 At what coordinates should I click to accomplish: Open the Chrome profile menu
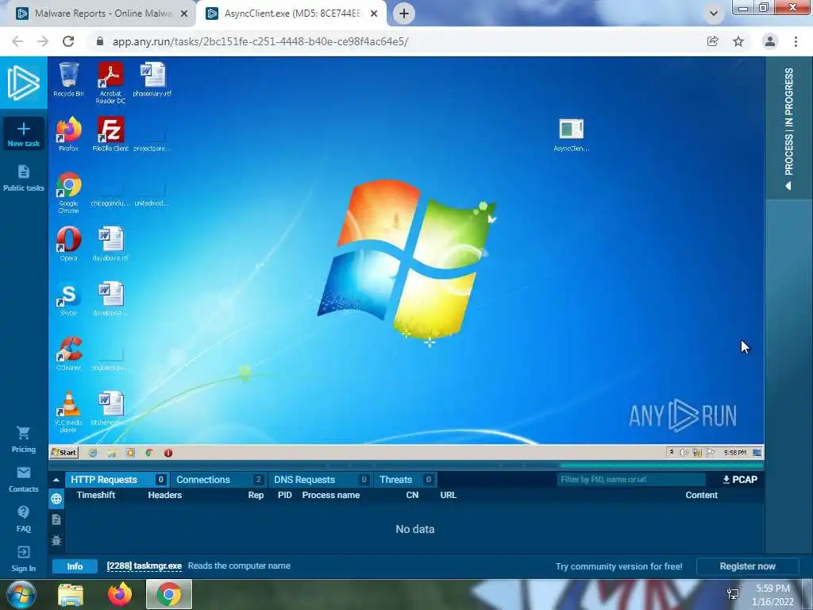point(770,41)
